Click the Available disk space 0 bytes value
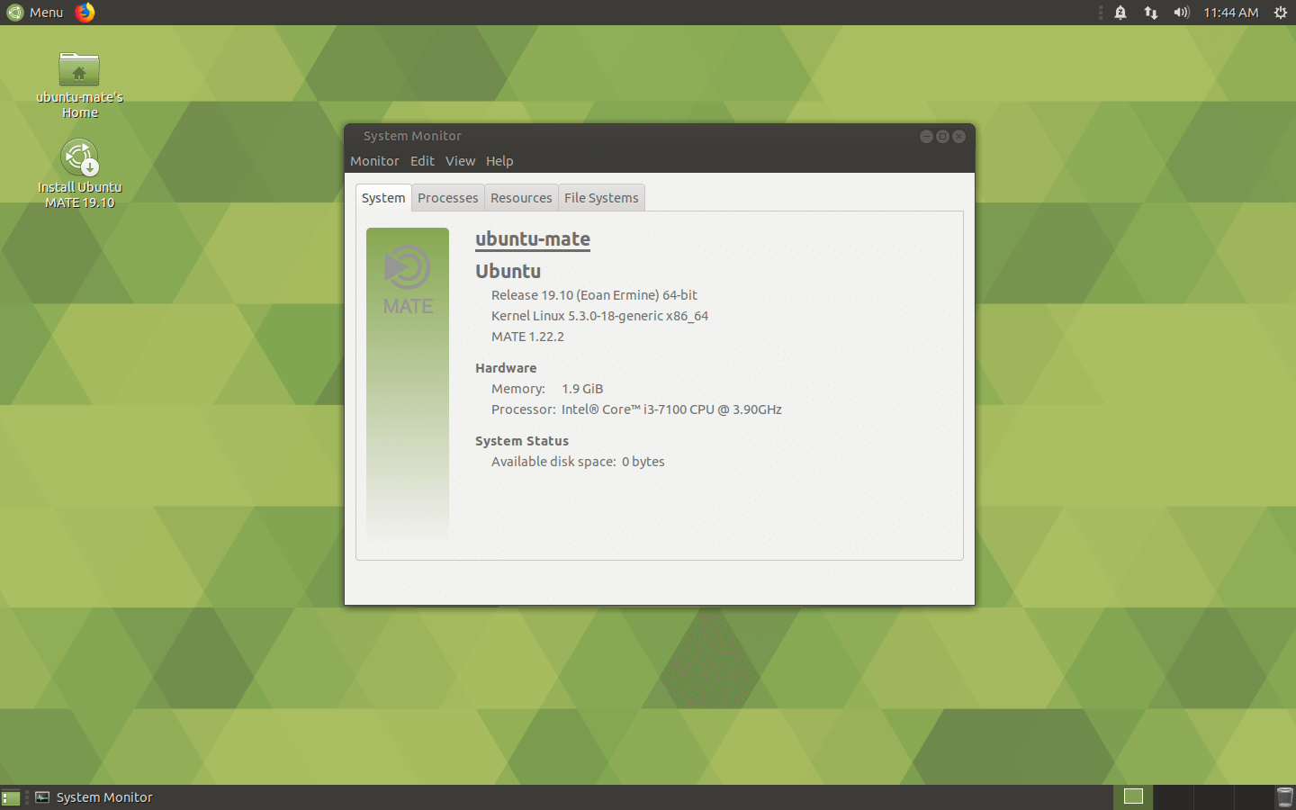The height and width of the screenshot is (810, 1296). click(643, 462)
